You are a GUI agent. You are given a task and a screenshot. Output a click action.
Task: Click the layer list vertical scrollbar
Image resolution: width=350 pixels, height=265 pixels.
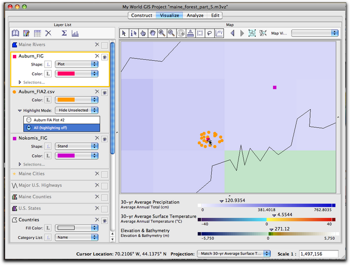point(113,98)
